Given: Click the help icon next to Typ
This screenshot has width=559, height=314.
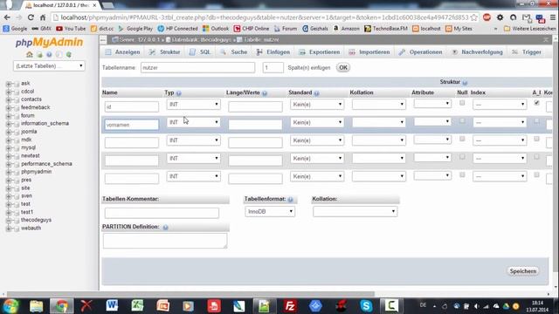Looking at the screenshot, I should click(x=178, y=93).
